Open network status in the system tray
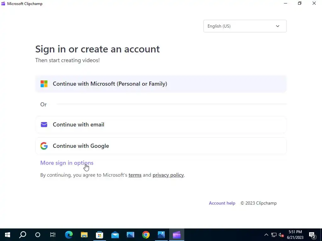 coord(274,235)
